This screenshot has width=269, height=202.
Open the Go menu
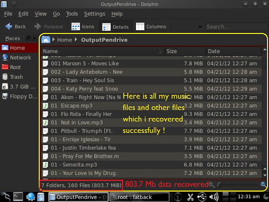pyautogui.click(x=56, y=14)
